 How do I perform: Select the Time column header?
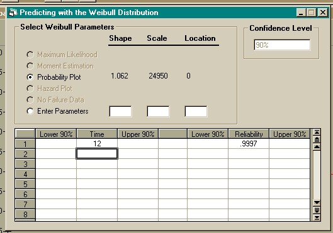(97, 134)
